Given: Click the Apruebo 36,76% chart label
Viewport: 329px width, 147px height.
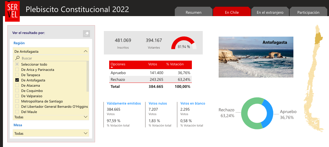Looking at the screenshot, I should (288, 114).
